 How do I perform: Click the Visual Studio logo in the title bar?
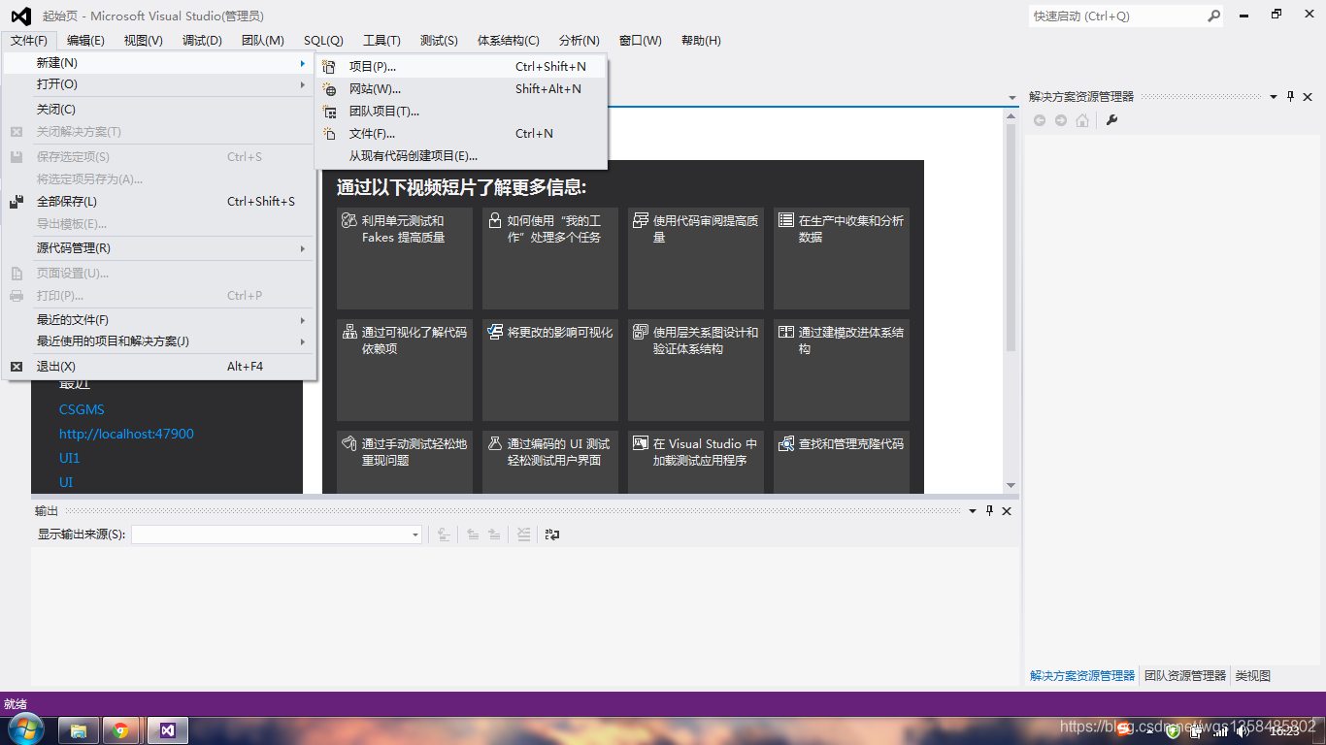[x=20, y=16]
